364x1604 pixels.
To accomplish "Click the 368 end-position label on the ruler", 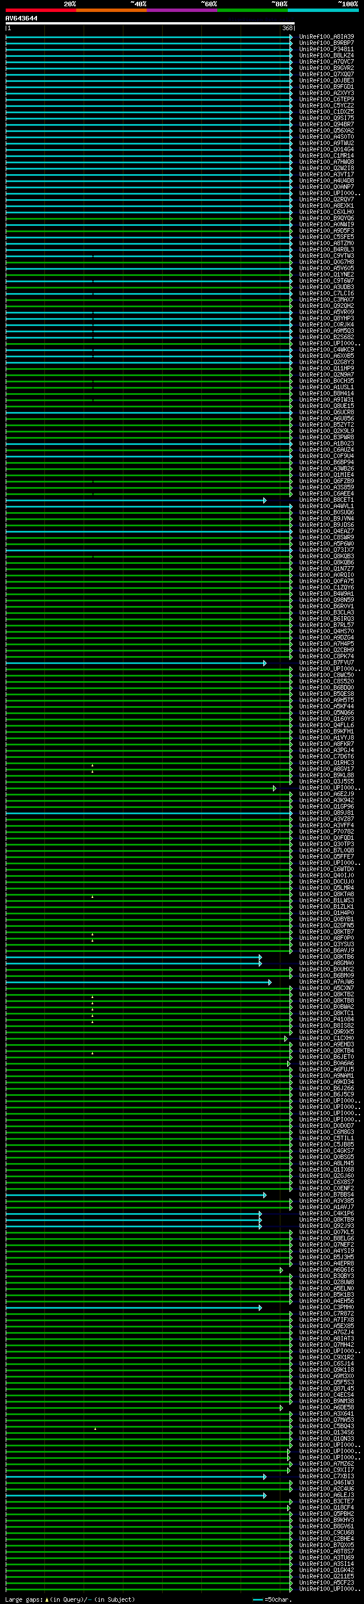I will (x=287, y=28).
